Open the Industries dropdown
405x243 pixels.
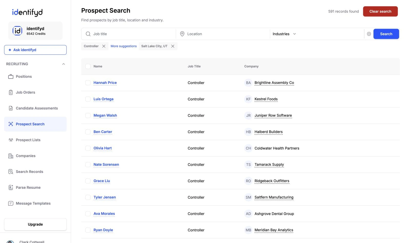284,34
